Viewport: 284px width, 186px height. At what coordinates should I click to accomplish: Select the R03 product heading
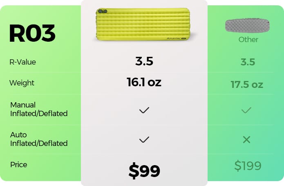click(x=32, y=34)
